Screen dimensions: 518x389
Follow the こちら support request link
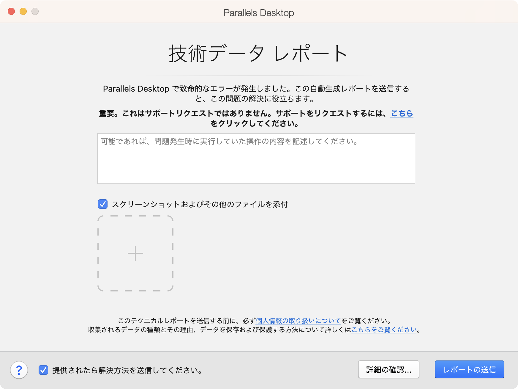point(402,113)
